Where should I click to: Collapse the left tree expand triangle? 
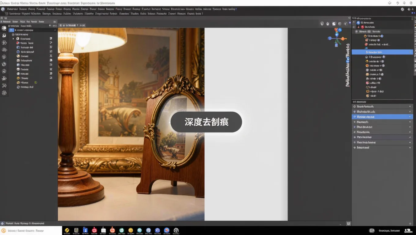tap(13, 39)
